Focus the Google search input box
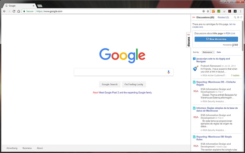This screenshot has width=245, height=153. click(120, 72)
